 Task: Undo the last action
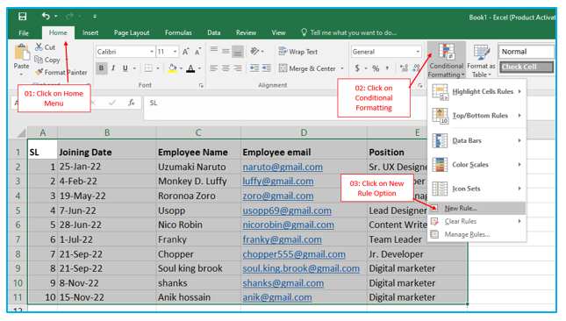click(x=46, y=16)
